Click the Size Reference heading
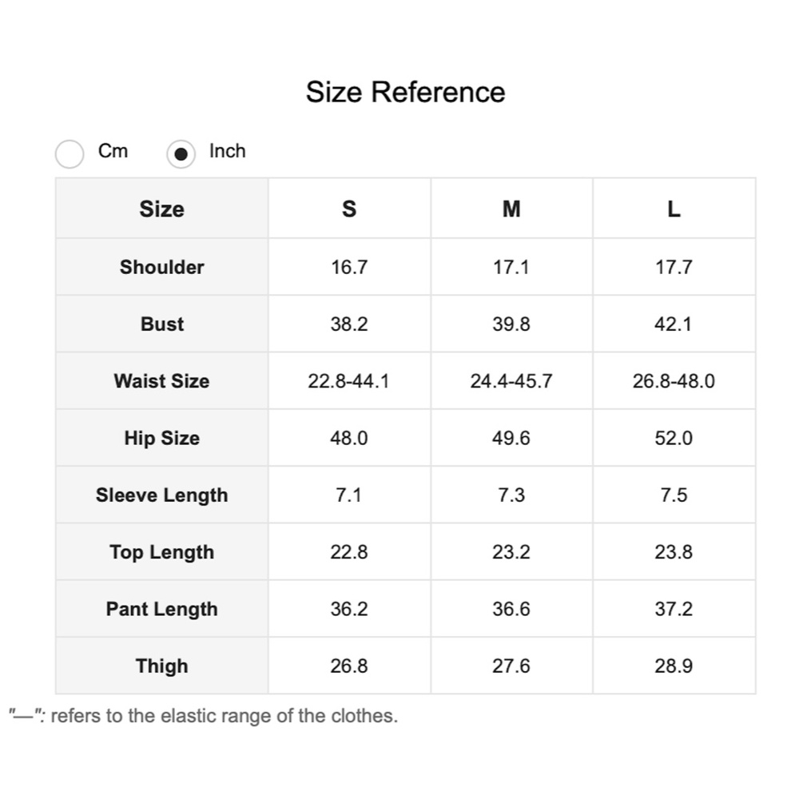 (406, 92)
